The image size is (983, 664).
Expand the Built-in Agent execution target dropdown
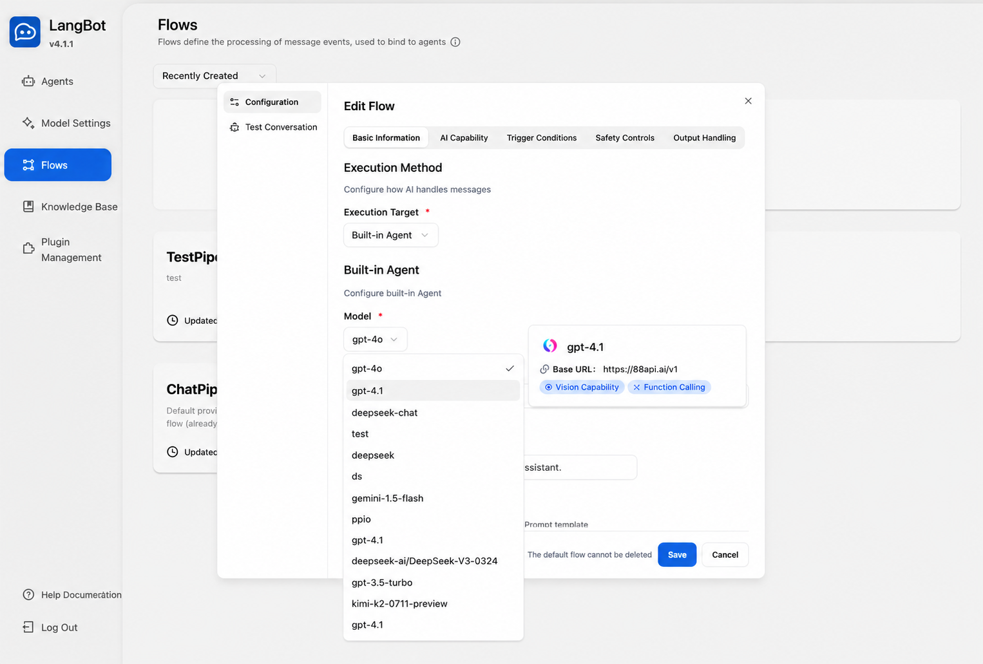pyautogui.click(x=390, y=235)
